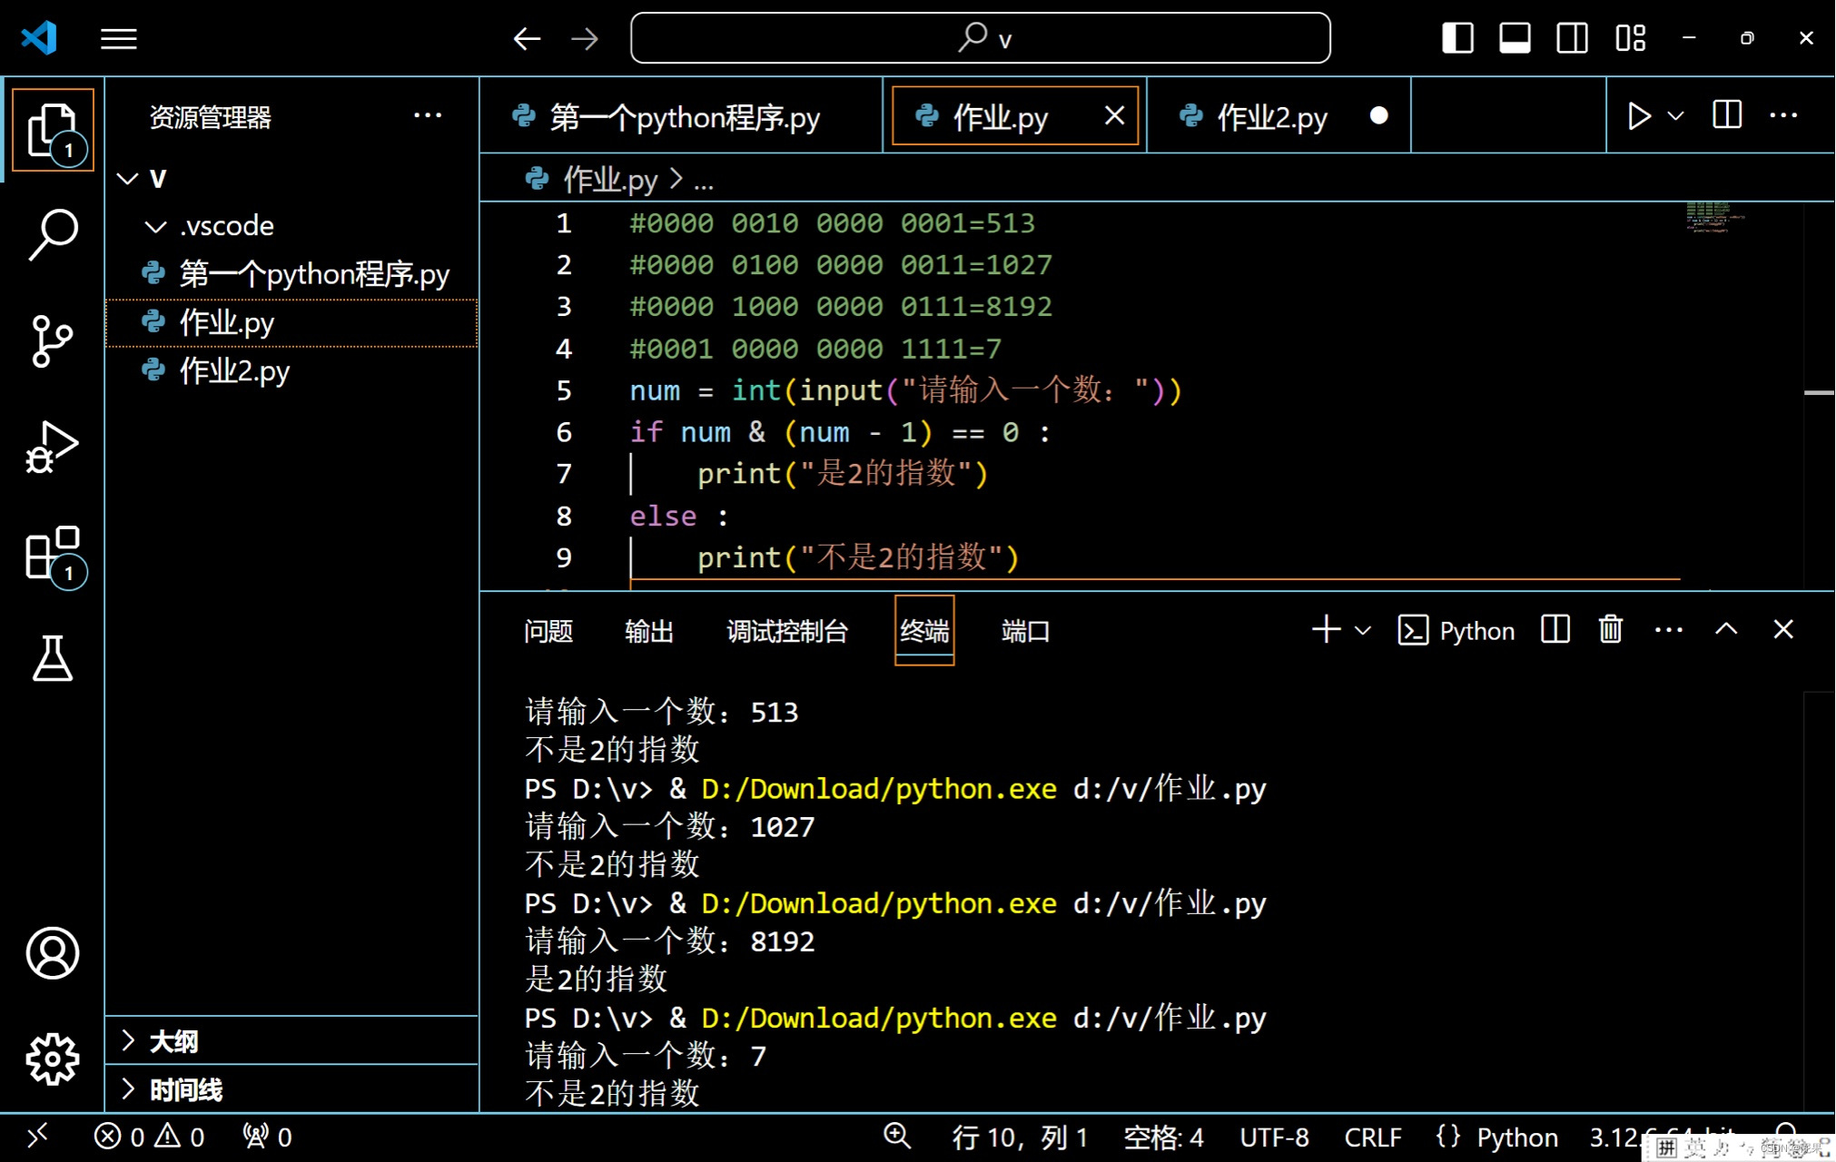Open the terminal launch profile dropdown
1836x1162 pixels.
click(x=1363, y=630)
